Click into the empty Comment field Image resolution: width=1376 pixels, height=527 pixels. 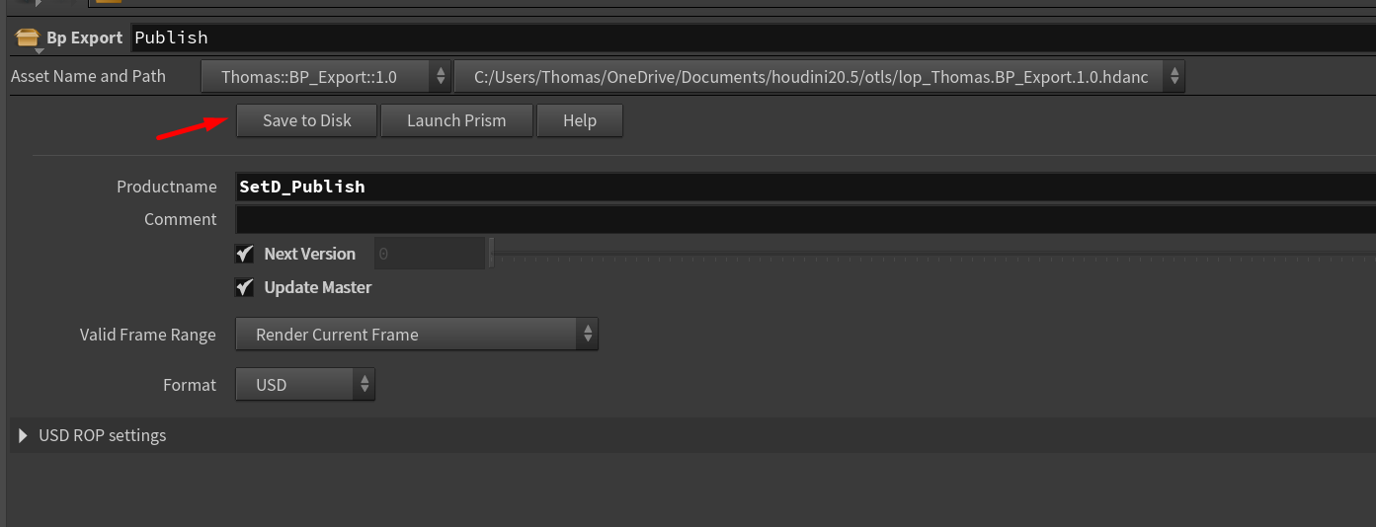coord(790,219)
